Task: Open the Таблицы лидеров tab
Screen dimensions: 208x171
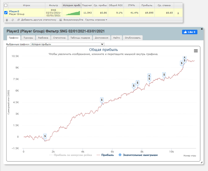Action: [80, 38]
